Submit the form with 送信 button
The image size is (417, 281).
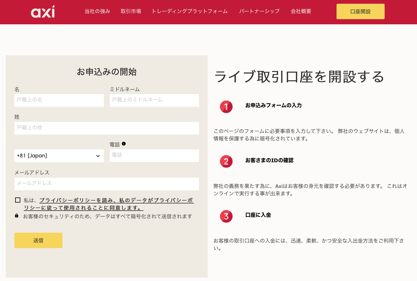pos(38,240)
